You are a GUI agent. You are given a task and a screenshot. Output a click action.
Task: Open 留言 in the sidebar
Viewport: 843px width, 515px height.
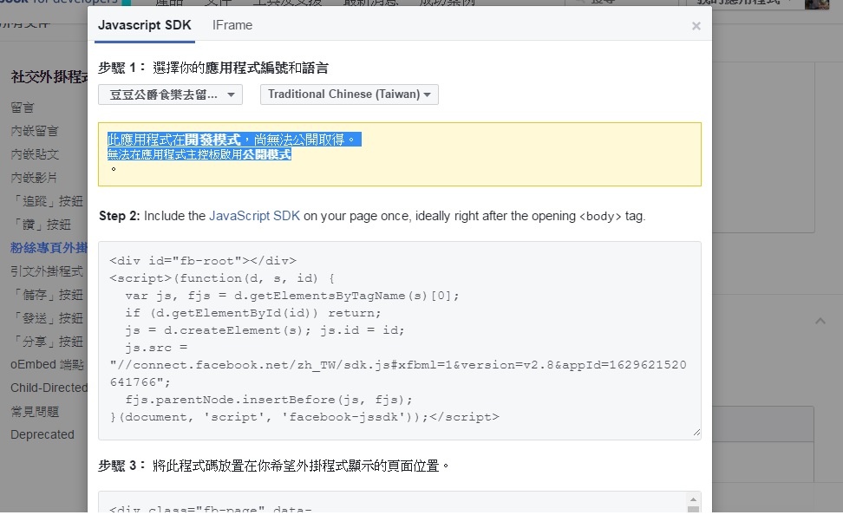22,108
